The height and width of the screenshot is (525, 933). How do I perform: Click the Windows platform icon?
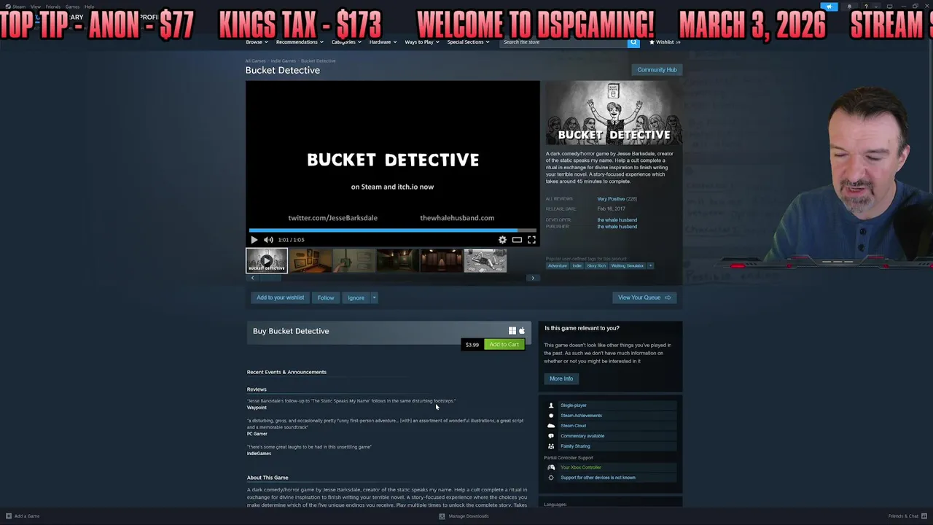pyautogui.click(x=512, y=331)
